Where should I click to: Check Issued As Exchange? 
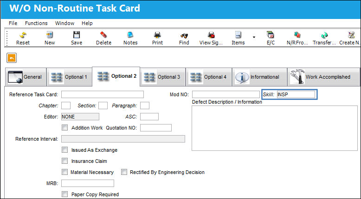(64, 150)
